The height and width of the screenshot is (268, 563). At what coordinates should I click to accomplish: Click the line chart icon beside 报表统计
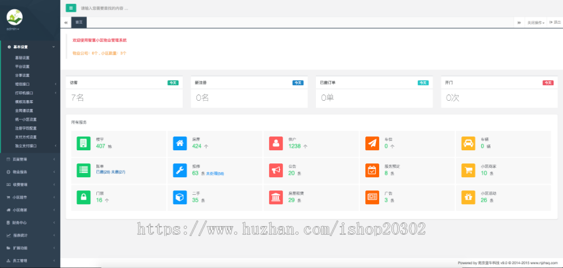pos(9,235)
